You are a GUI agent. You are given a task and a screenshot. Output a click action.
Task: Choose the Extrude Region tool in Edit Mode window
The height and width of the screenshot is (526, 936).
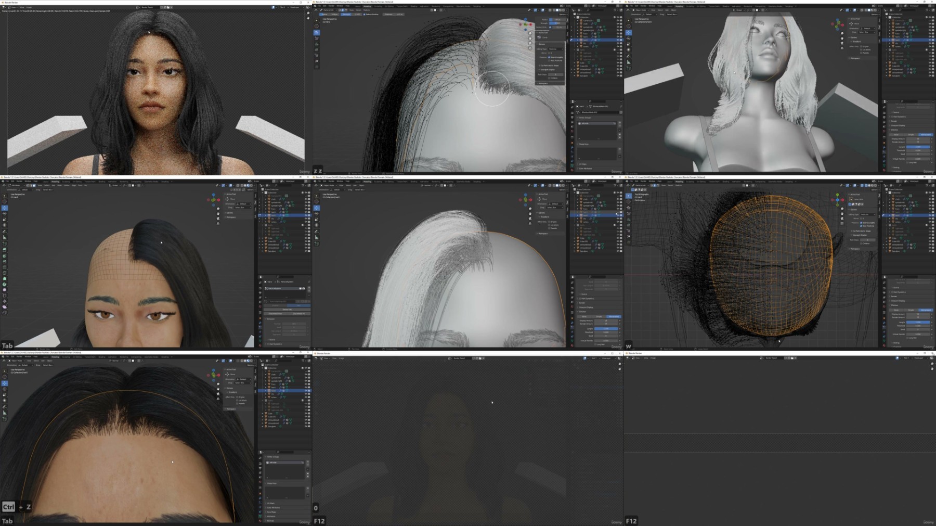(5, 250)
